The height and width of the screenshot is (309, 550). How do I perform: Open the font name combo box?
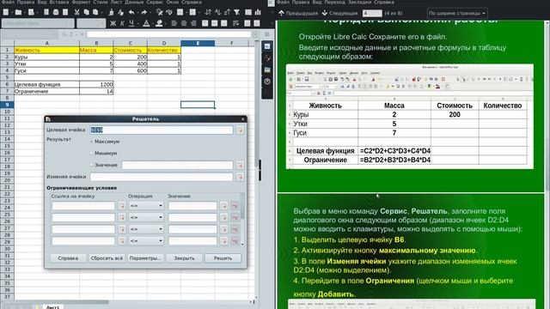[38, 23]
